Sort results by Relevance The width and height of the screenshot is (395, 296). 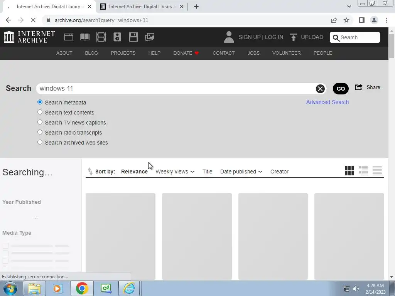[134, 172]
